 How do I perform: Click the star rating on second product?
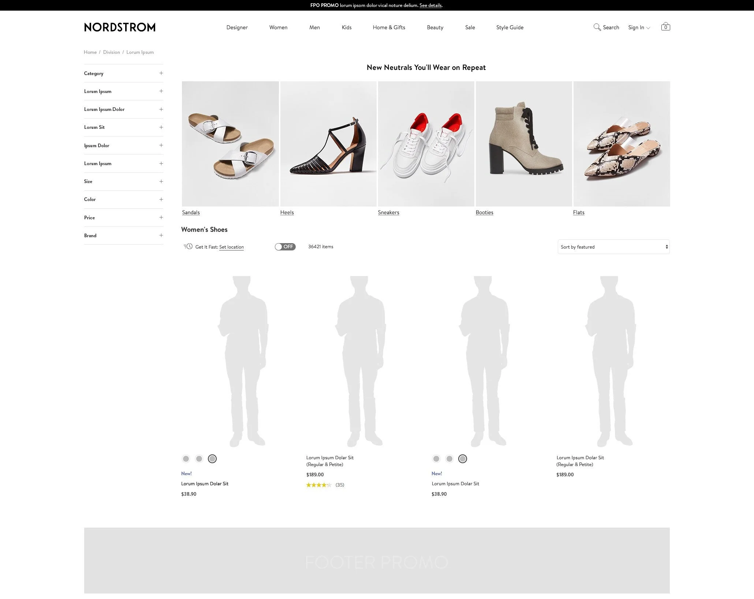click(318, 485)
